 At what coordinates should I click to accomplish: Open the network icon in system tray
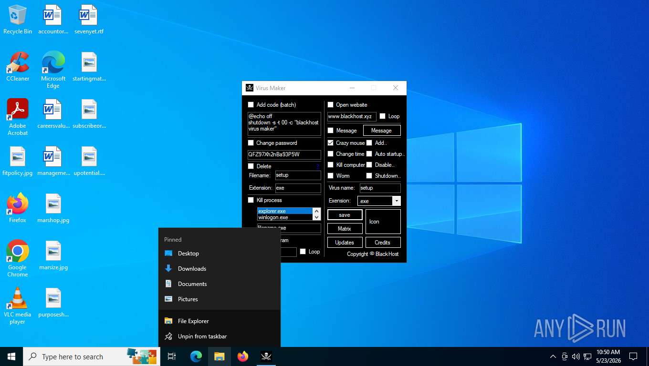click(x=587, y=356)
